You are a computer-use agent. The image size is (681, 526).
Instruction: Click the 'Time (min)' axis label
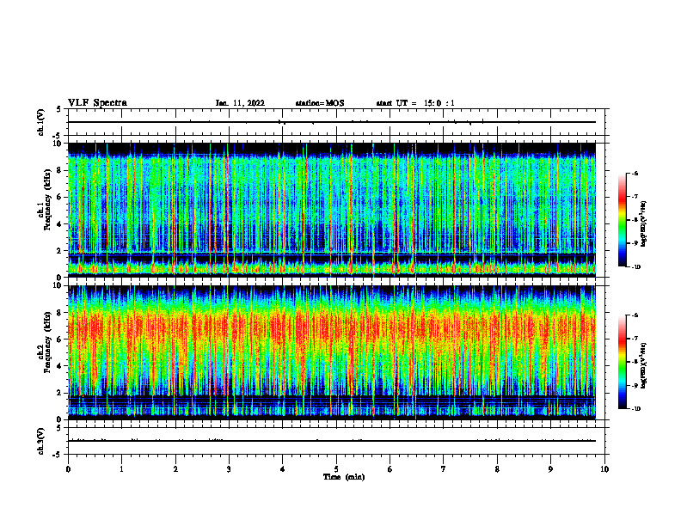click(344, 477)
